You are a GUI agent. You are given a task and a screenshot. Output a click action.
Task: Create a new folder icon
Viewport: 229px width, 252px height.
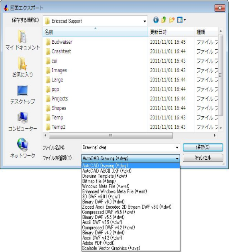click(172, 20)
